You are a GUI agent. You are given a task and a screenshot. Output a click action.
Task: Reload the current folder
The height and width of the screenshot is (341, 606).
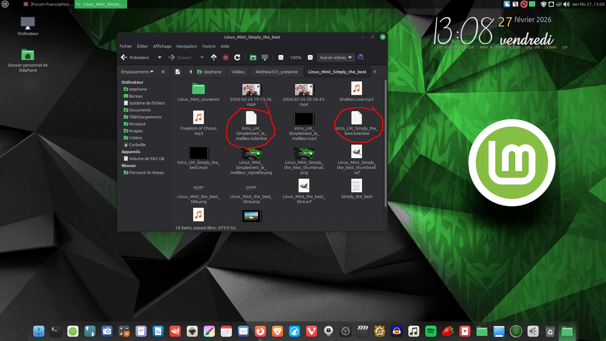click(x=237, y=57)
